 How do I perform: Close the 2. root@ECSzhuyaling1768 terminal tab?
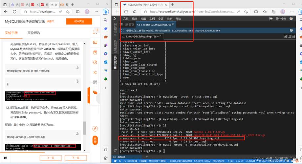[x=160, y=36]
